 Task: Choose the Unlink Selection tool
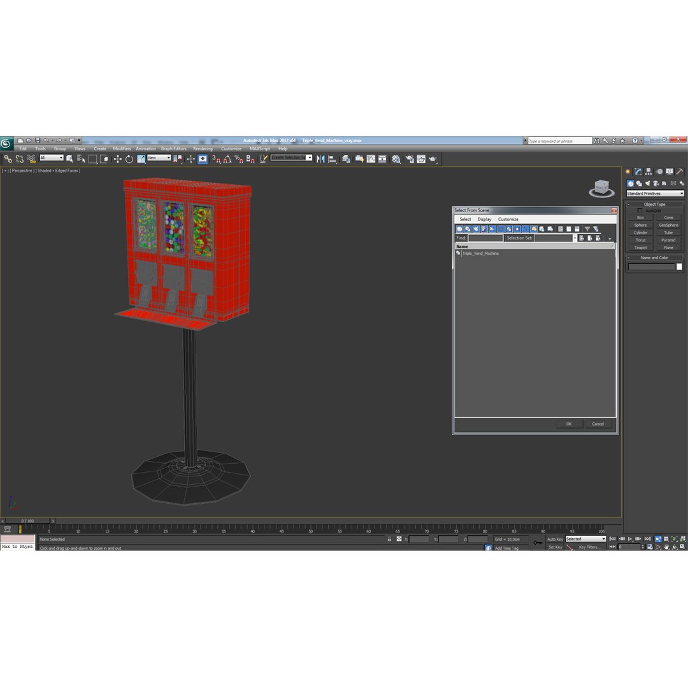pos(19,159)
